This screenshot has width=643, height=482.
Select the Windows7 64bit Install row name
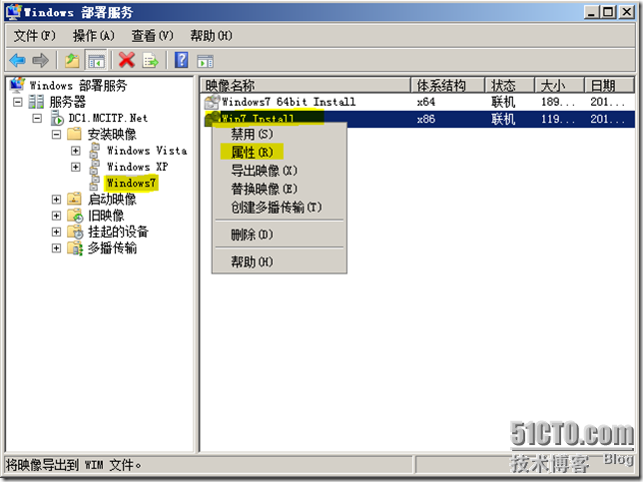tap(289, 102)
